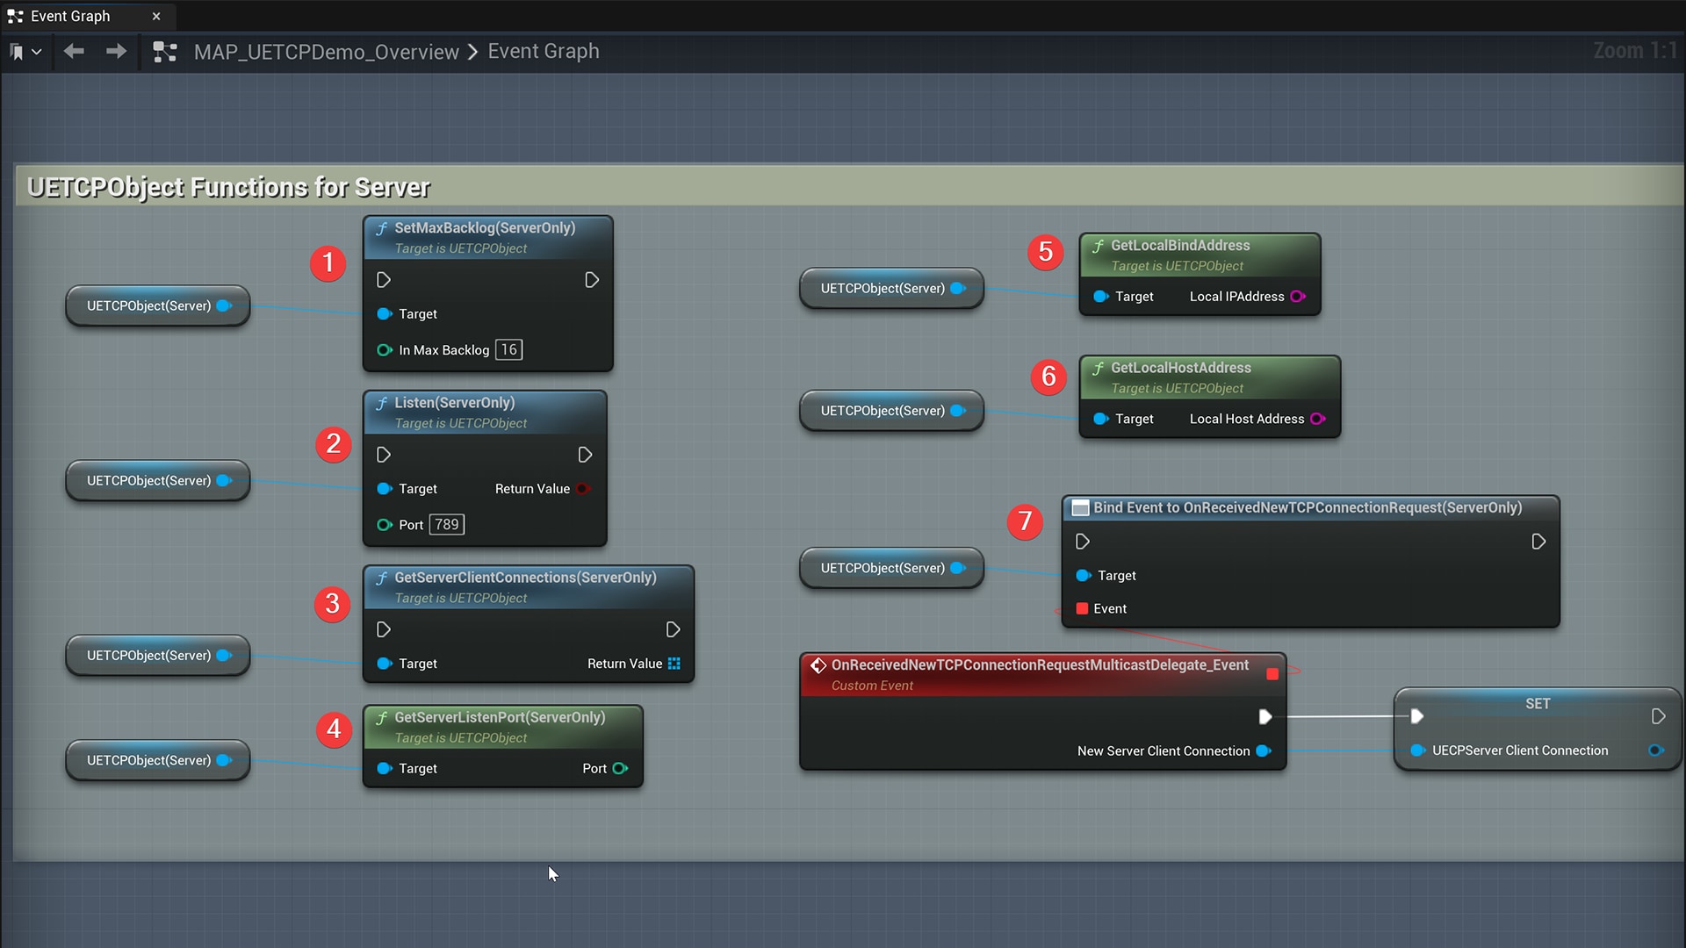The height and width of the screenshot is (948, 1686).
Task: Click the function icon on GetLocalBindAddress node
Action: coord(1099,246)
